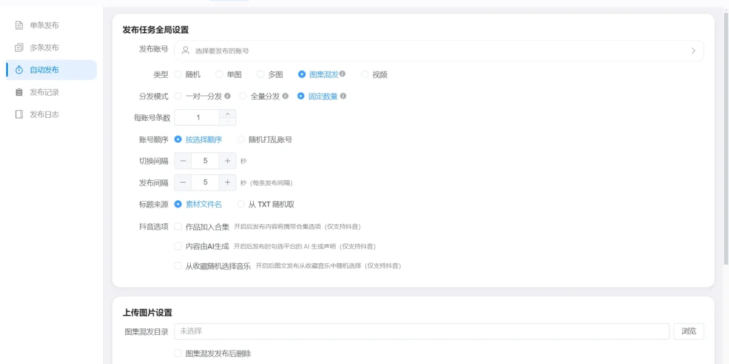Screen dimensions: 729x364
Task: Select 从 TXT 随机取 title source
Action: click(x=241, y=204)
